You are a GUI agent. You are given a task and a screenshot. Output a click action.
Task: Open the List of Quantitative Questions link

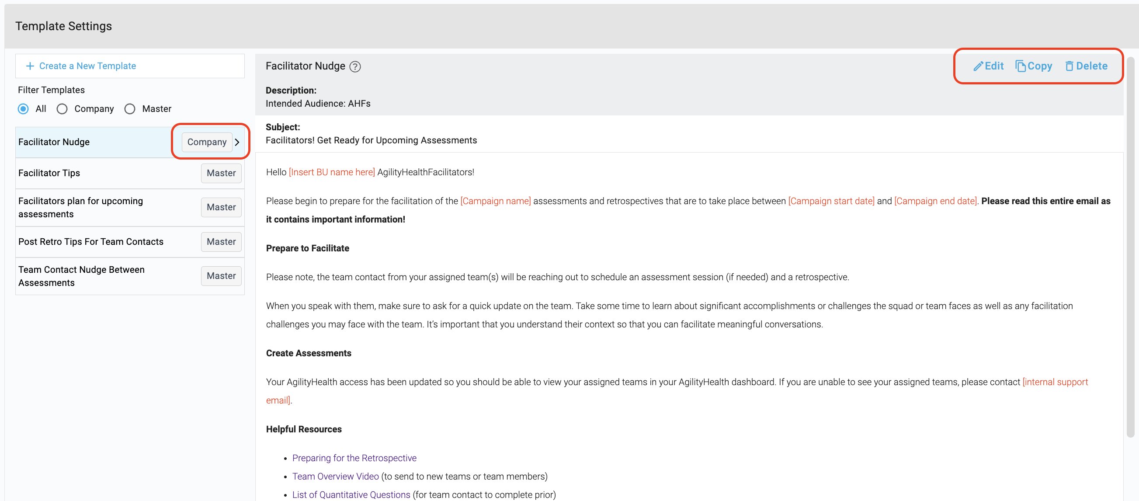pos(351,495)
